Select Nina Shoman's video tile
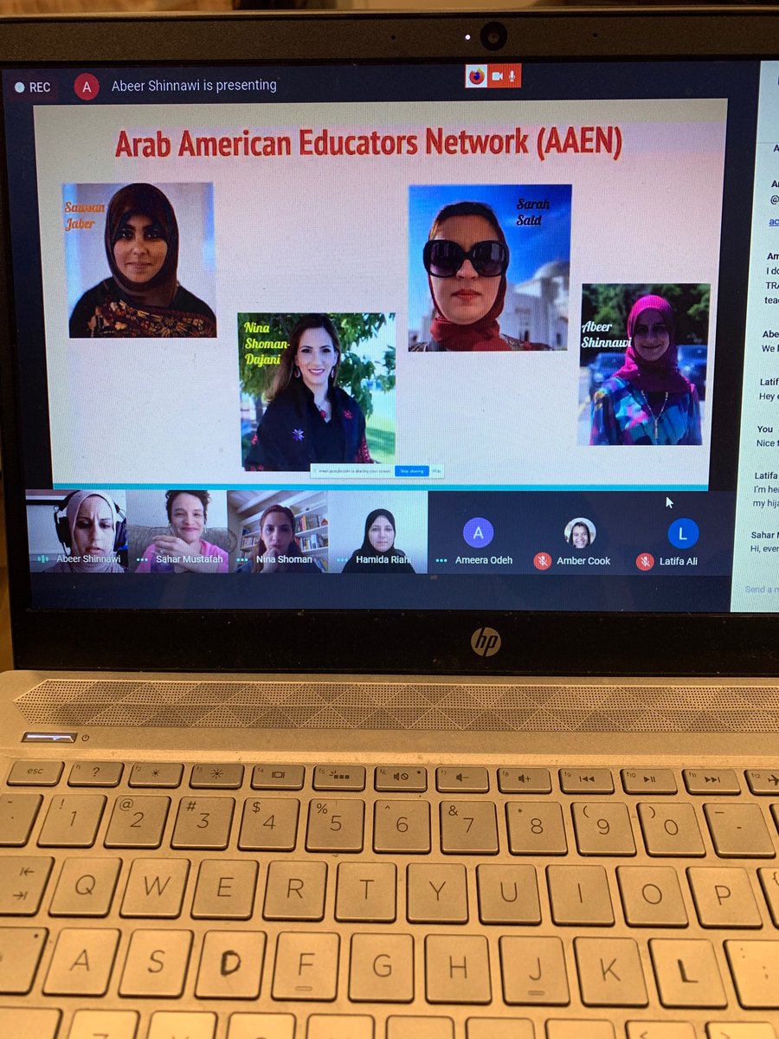The image size is (779, 1039). (x=279, y=531)
